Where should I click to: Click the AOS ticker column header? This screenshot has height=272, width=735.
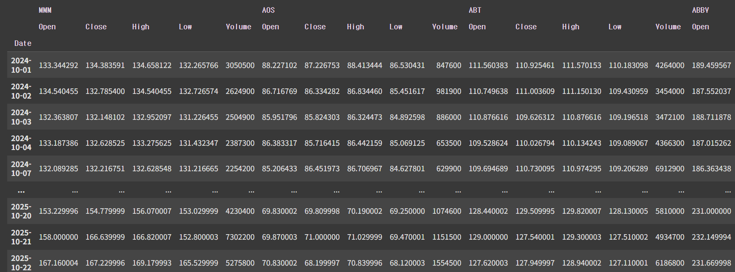[268, 10]
